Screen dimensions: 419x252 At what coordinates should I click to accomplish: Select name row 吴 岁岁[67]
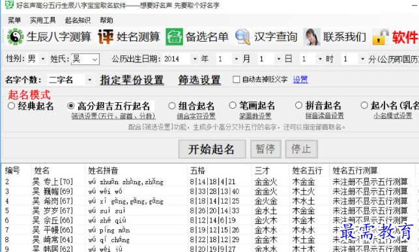[x=52, y=210]
